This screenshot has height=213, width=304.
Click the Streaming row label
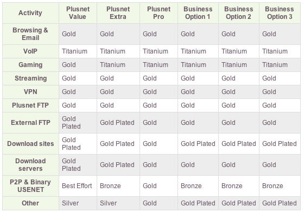click(30, 78)
